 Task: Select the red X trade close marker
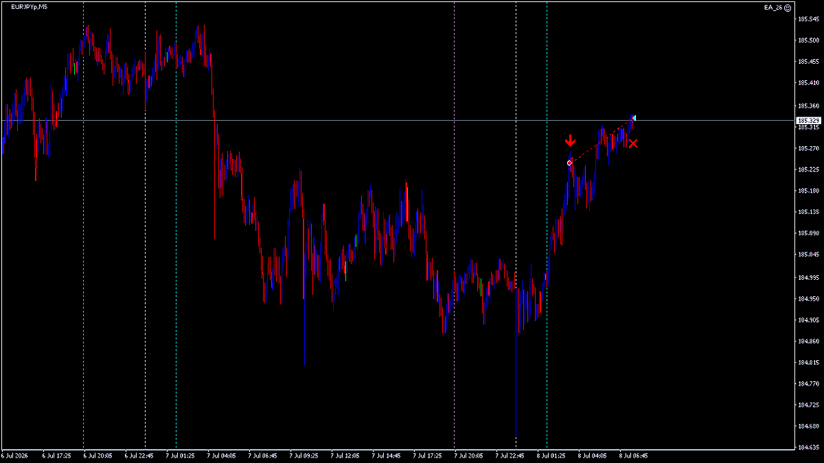click(632, 143)
